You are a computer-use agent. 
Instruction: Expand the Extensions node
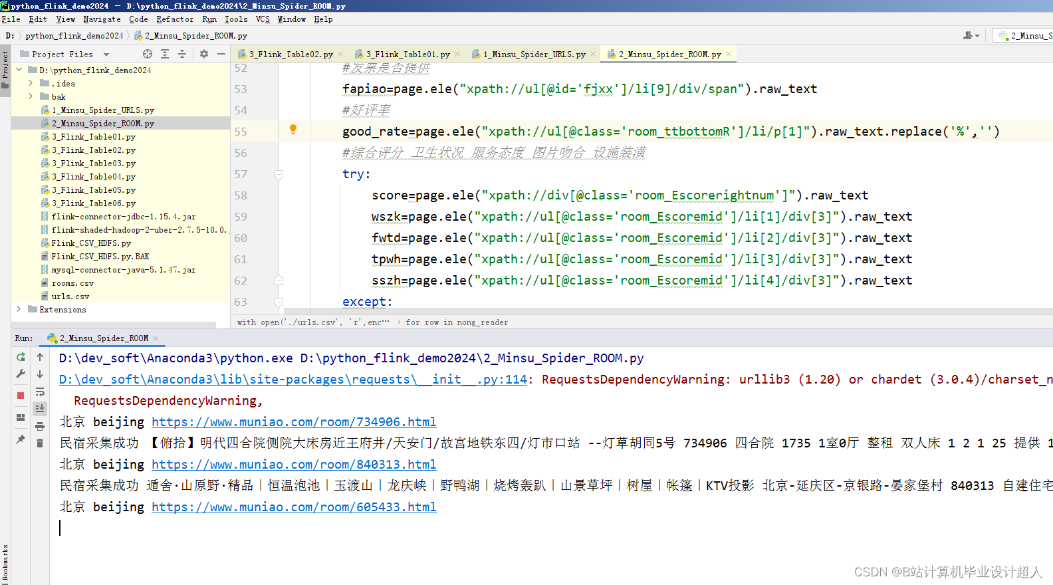[19, 309]
